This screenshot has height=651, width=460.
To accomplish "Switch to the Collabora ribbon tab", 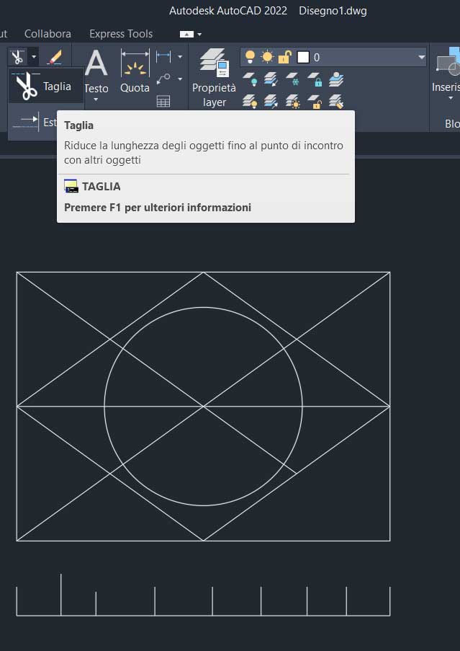I will [48, 34].
